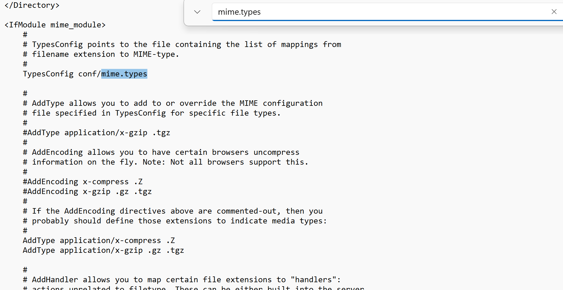The image size is (563, 290).
Task: Clear the search text with X icon
Action: pyautogui.click(x=554, y=12)
